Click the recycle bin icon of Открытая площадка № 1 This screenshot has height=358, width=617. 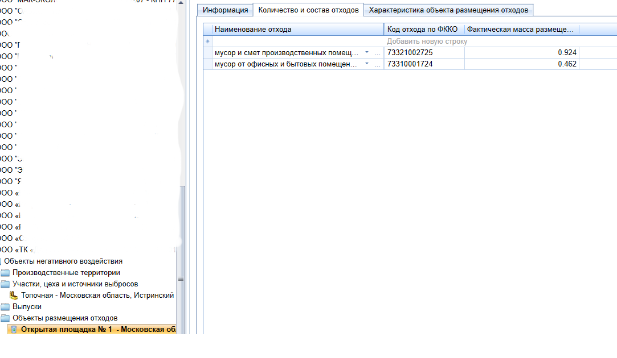click(14, 330)
